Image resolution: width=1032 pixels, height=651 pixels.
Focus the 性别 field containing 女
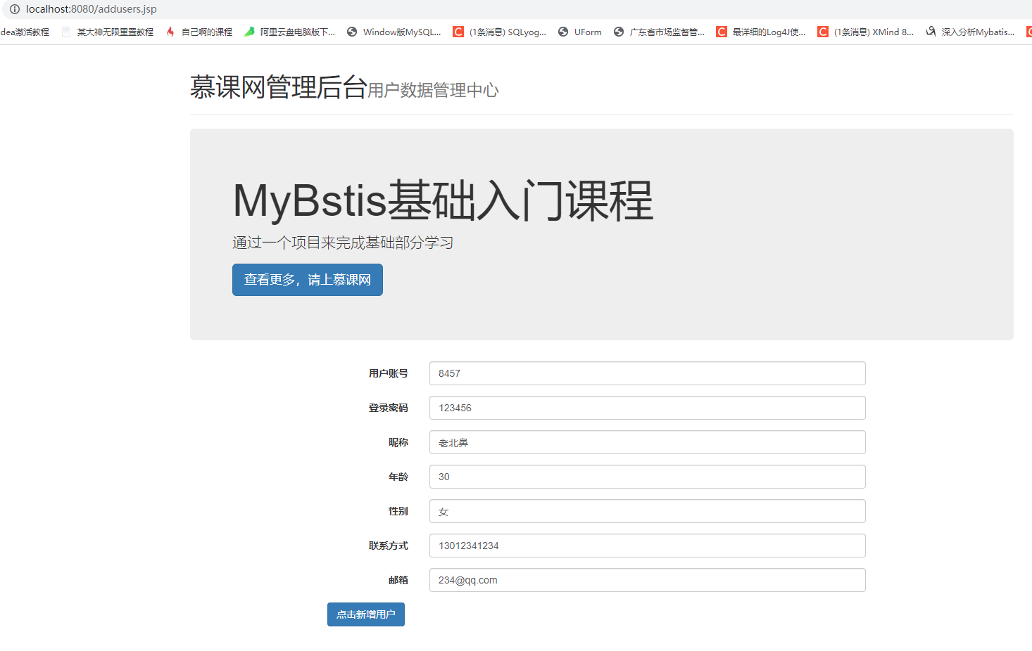tap(648, 511)
